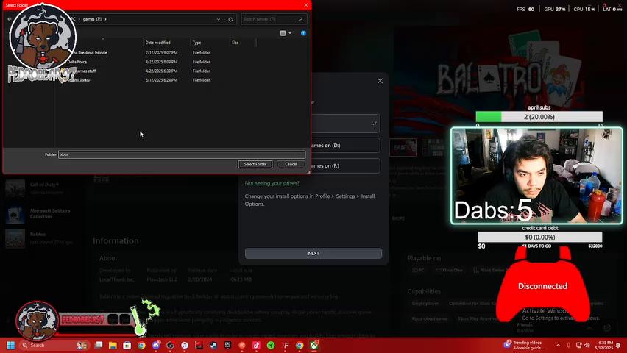Select the Delta Force folder

click(77, 62)
